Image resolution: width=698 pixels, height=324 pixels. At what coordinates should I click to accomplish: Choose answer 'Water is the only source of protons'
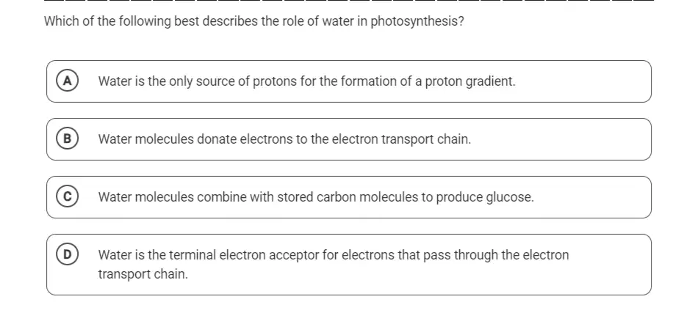coord(349,81)
